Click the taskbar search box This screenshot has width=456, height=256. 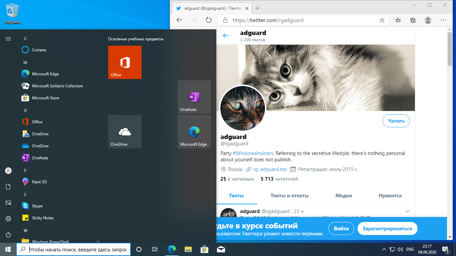tap(73, 249)
